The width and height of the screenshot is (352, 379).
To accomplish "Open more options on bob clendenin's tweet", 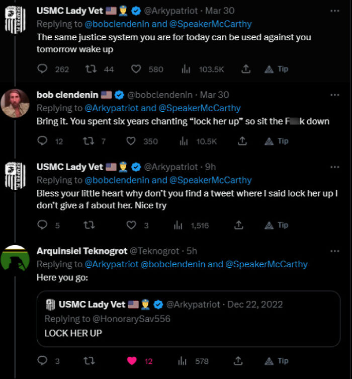I will (334, 95).
